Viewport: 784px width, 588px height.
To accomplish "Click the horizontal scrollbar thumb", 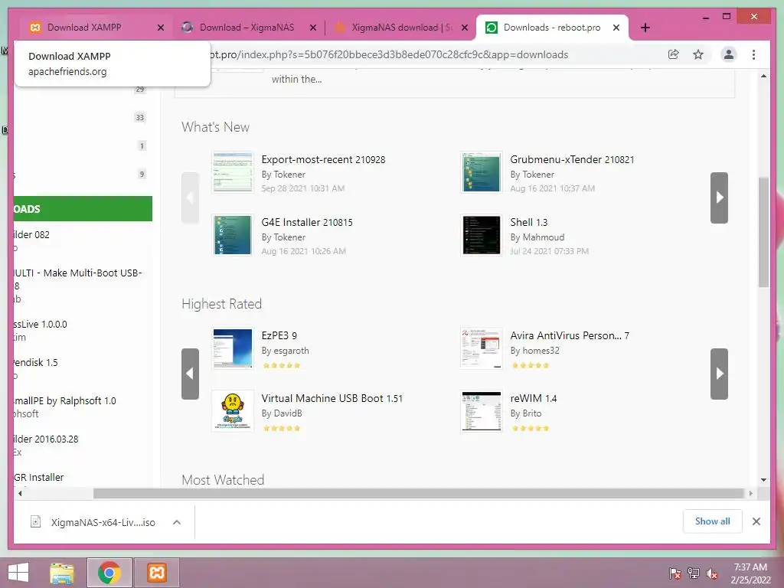I will [x=419, y=494].
